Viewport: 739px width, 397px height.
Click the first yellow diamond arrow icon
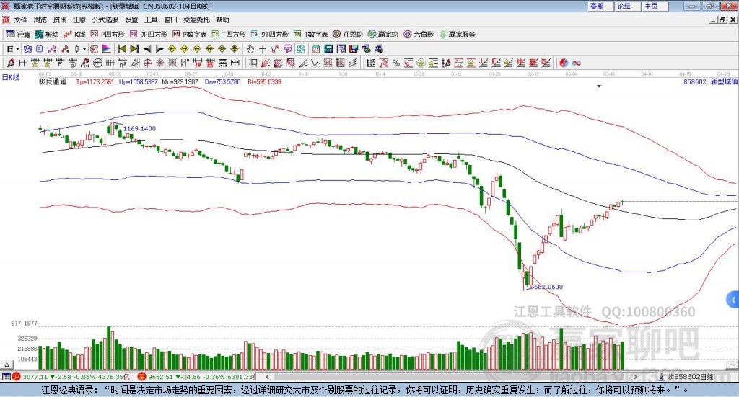click(x=172, y=49)
